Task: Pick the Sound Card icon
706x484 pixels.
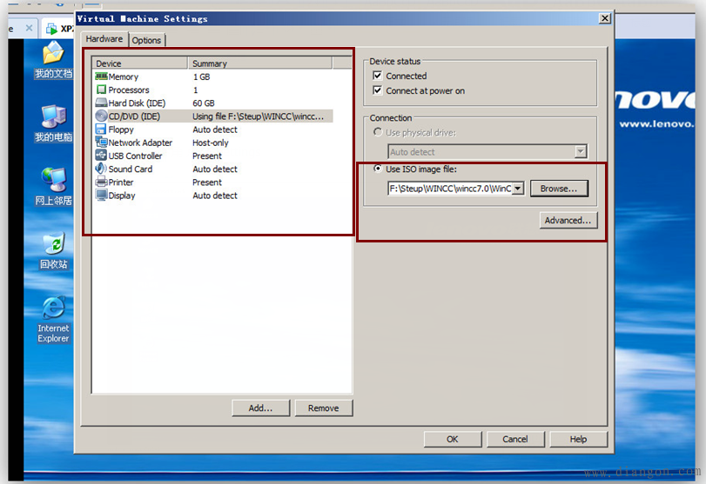Action: [101, 169]
